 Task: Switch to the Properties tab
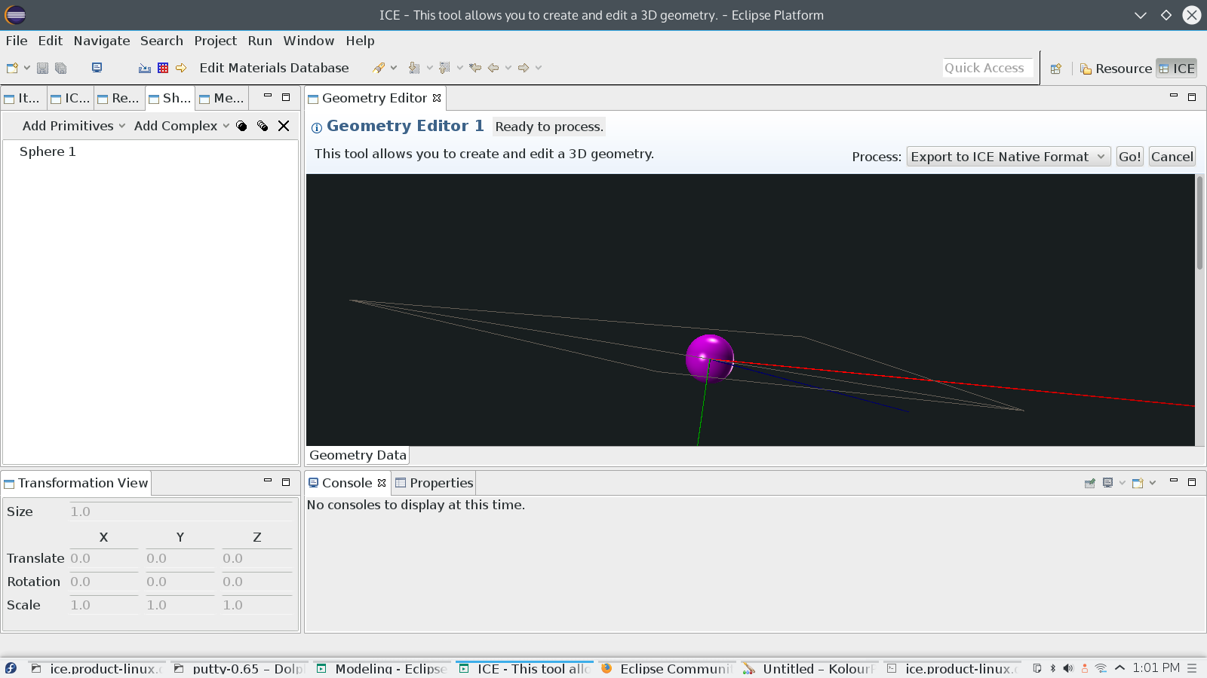(434, 483)
